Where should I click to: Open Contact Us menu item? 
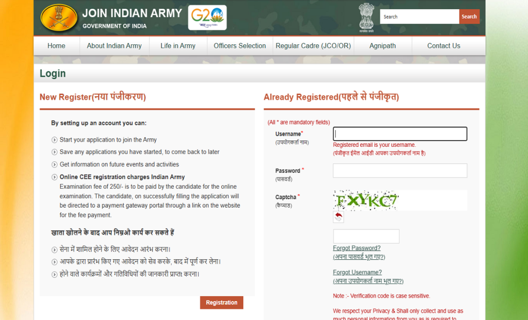[x=443, y=46]
